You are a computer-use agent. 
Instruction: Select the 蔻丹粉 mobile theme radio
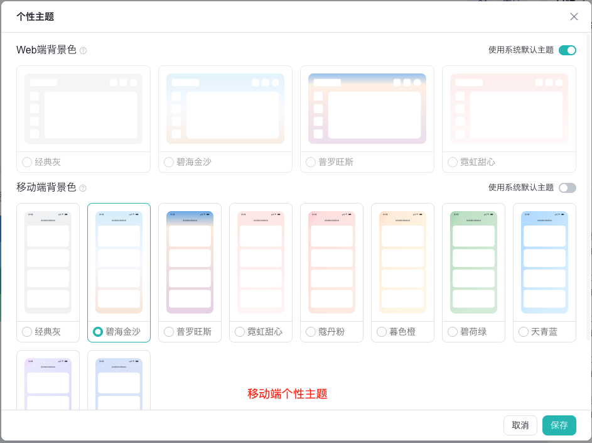click(x=310, y=331)
